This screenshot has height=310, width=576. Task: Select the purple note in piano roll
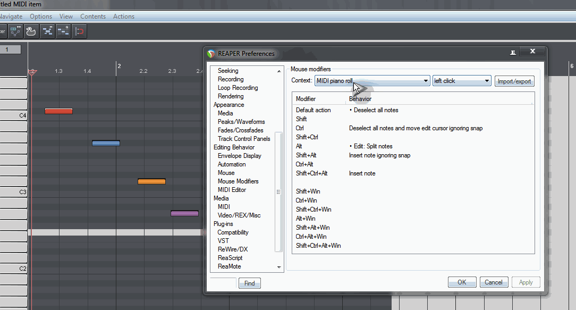click(185, 213)
